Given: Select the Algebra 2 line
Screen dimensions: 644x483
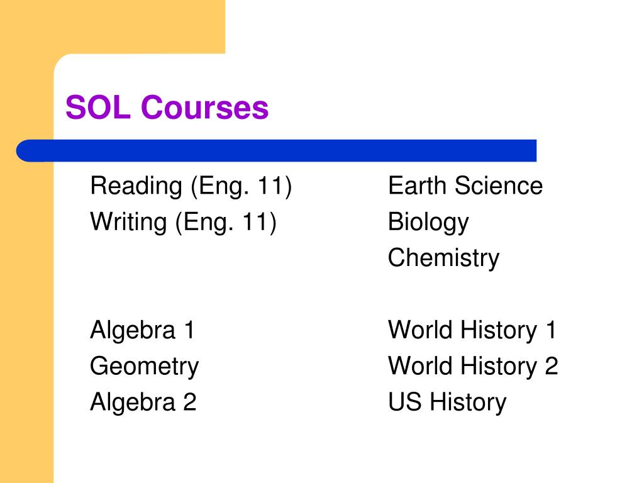Looking at the screenshot, I should (x=143, y=402).
